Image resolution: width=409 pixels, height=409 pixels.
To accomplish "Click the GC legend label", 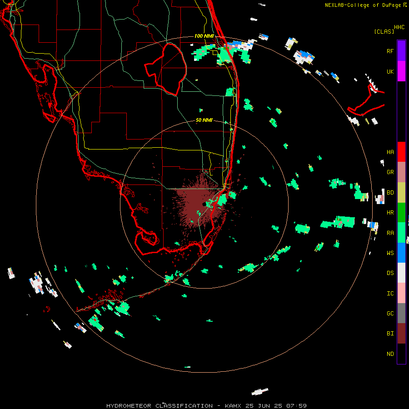I will (390, 314).
